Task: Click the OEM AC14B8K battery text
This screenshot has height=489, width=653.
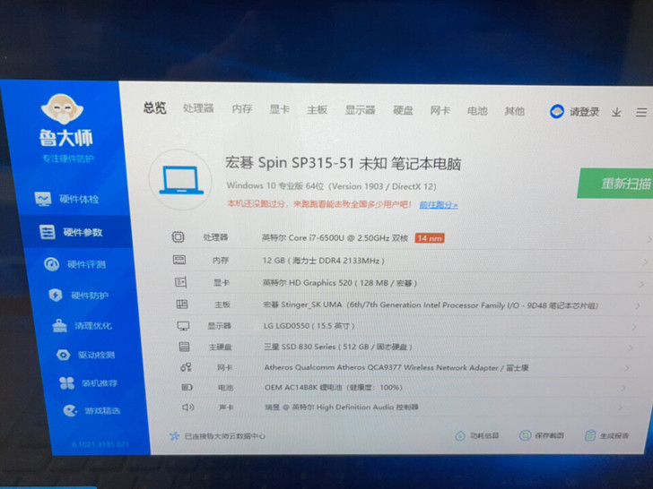Action: tap(334, 387)
